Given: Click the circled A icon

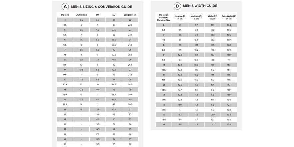Looking at the screenshot, I should point(65,7).
